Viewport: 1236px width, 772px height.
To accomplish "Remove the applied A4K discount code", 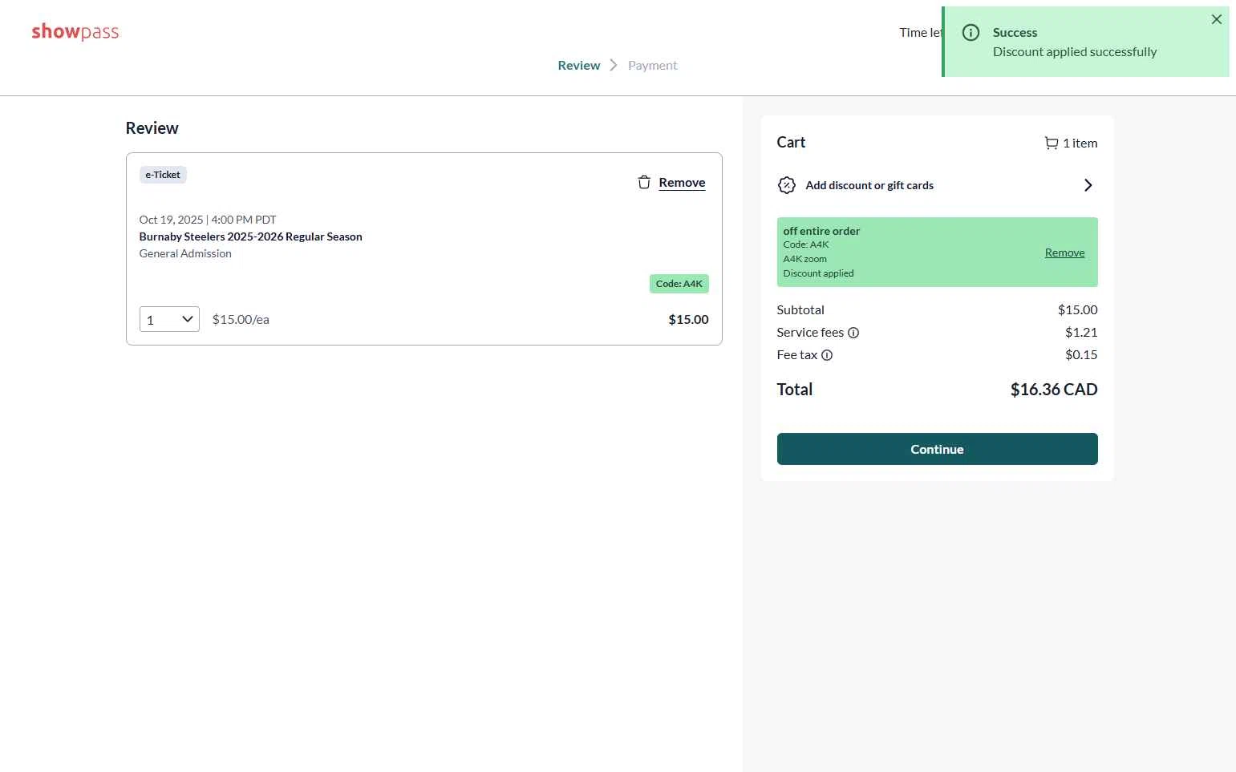I will [x=1064, y=253].
